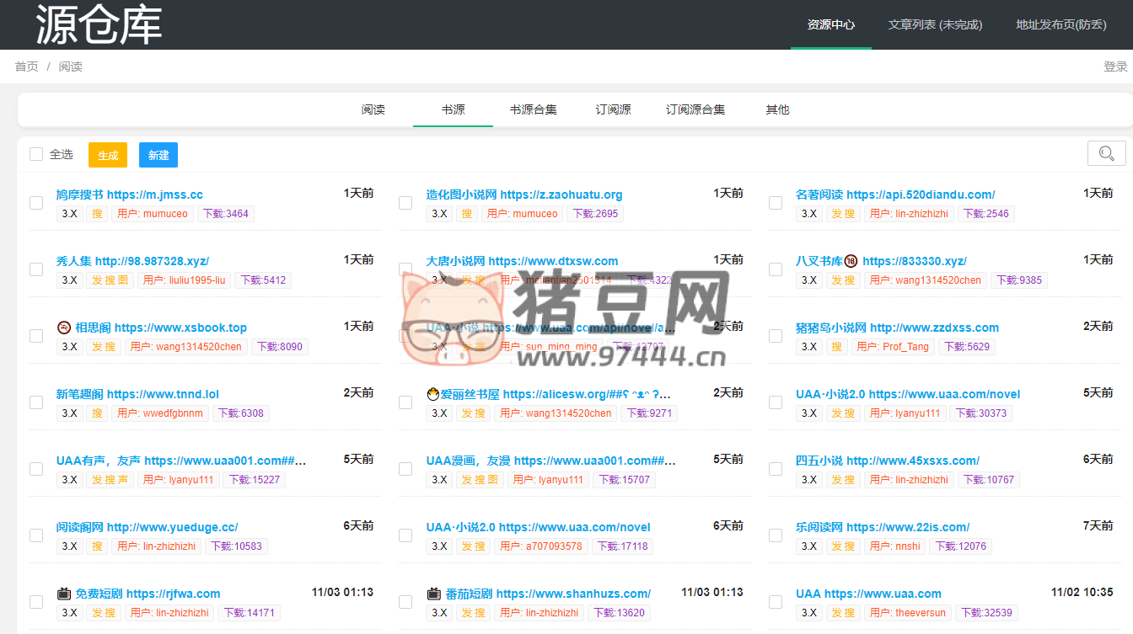Open the 阅读阁网 yueduge.cc link
Screen dimensions: 1133x634
(148, 527)
